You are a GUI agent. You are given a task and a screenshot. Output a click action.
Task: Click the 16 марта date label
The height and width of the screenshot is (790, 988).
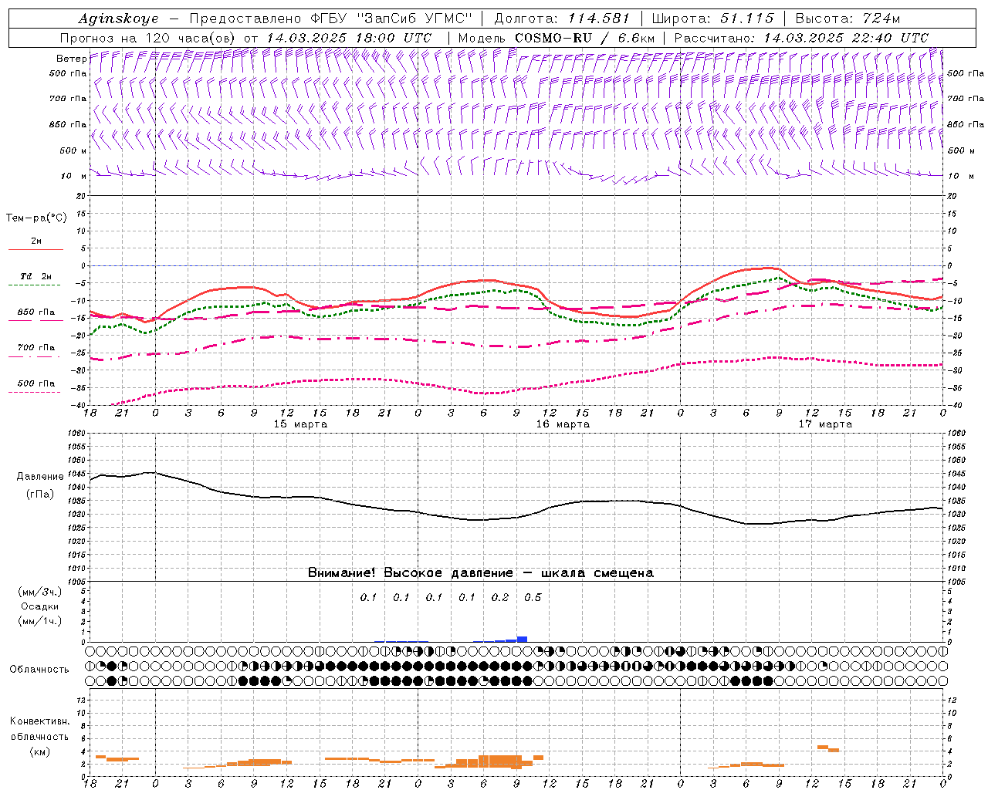coord(563,424)
